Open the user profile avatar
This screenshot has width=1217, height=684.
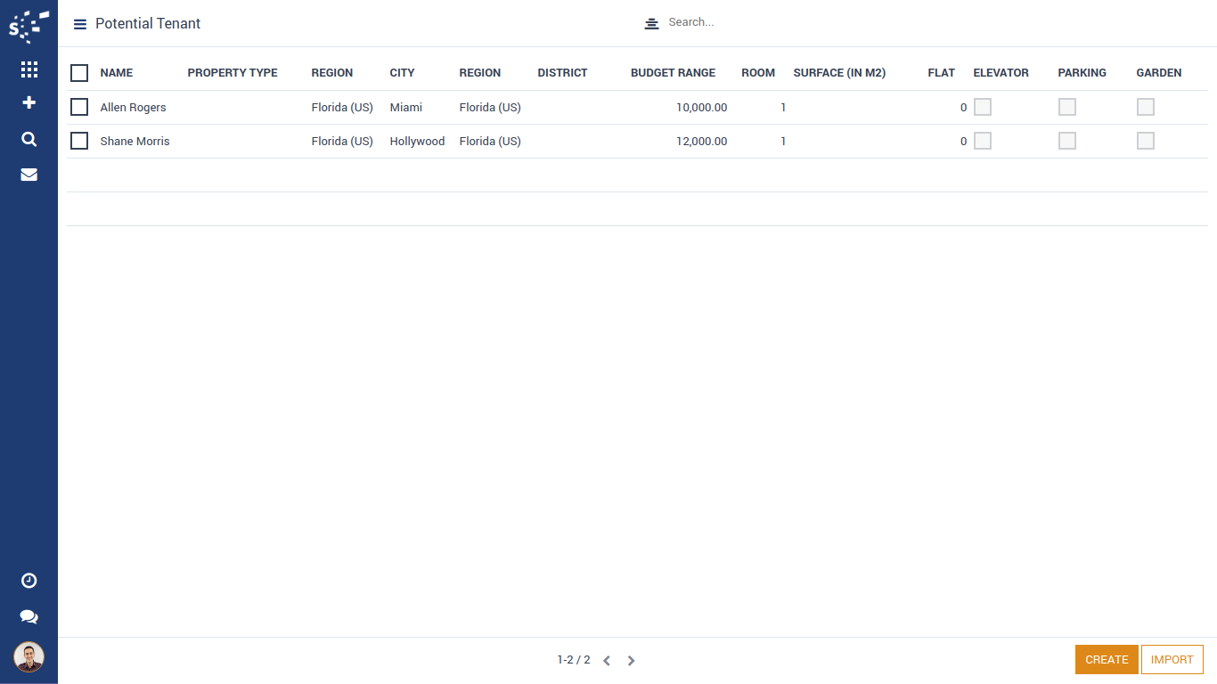tap(29, 657)
